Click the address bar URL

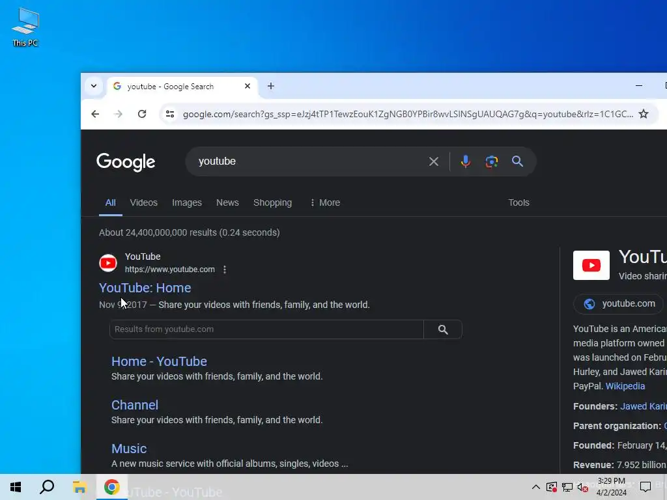tap(408, 114)
